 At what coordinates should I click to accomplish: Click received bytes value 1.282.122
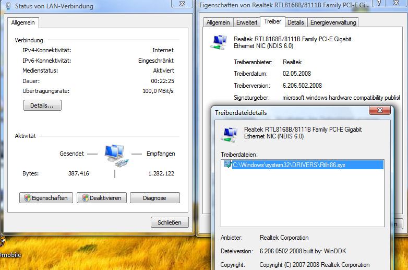click(161, 173)
